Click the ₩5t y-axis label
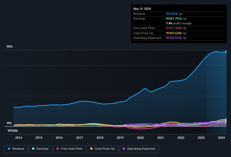The width and height of the screenshot is (231, 157). pyautogui.click(x=10, y=47)
